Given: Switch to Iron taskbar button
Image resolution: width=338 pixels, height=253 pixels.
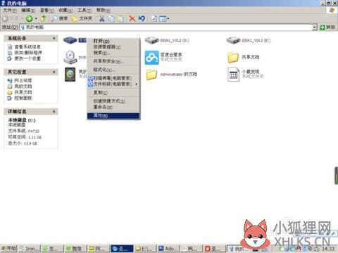Looking at the screenshot, I should (30, 248).
